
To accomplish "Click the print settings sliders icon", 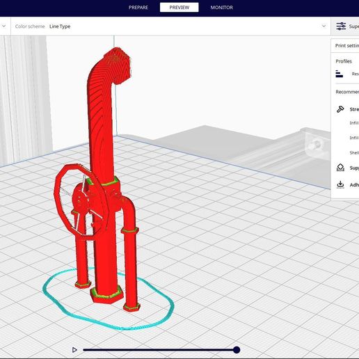I will 341,26.
